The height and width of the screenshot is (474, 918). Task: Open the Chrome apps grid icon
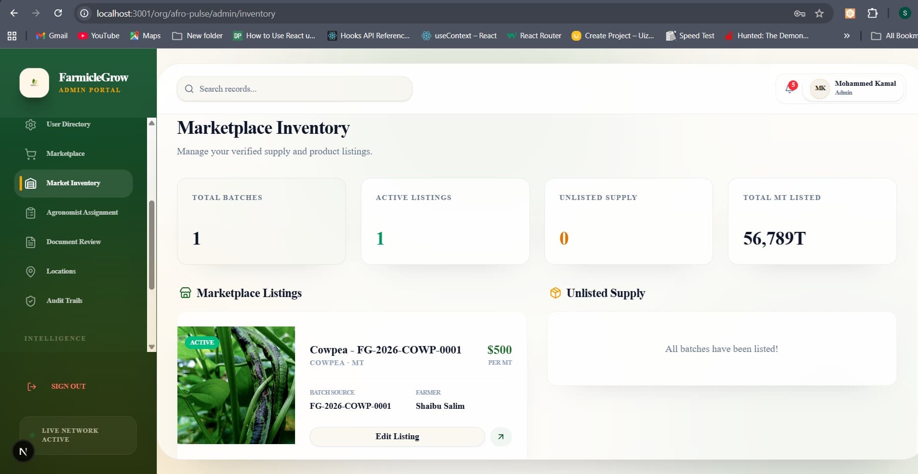pyautogui.click(x=12, y=36)
